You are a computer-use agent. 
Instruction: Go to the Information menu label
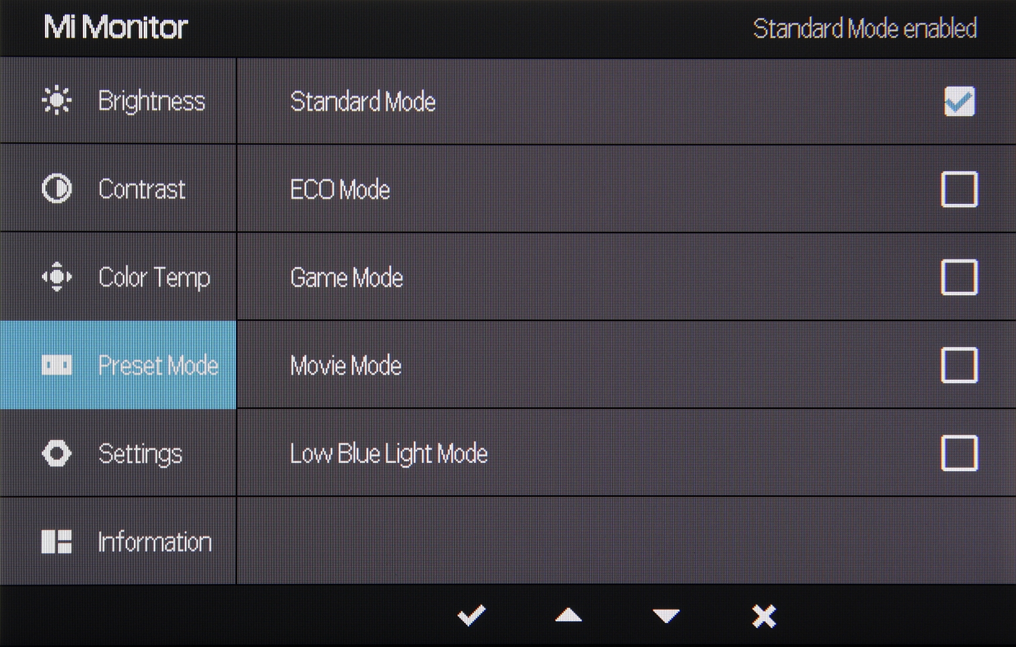154,542
